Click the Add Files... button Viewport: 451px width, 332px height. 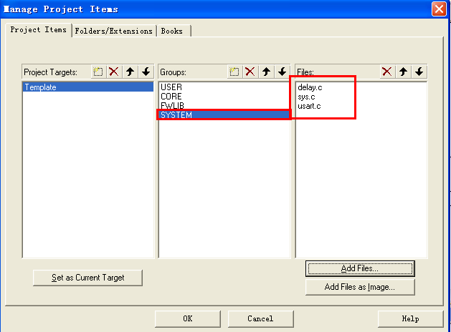pyautogui.click(x=360, y=268)
